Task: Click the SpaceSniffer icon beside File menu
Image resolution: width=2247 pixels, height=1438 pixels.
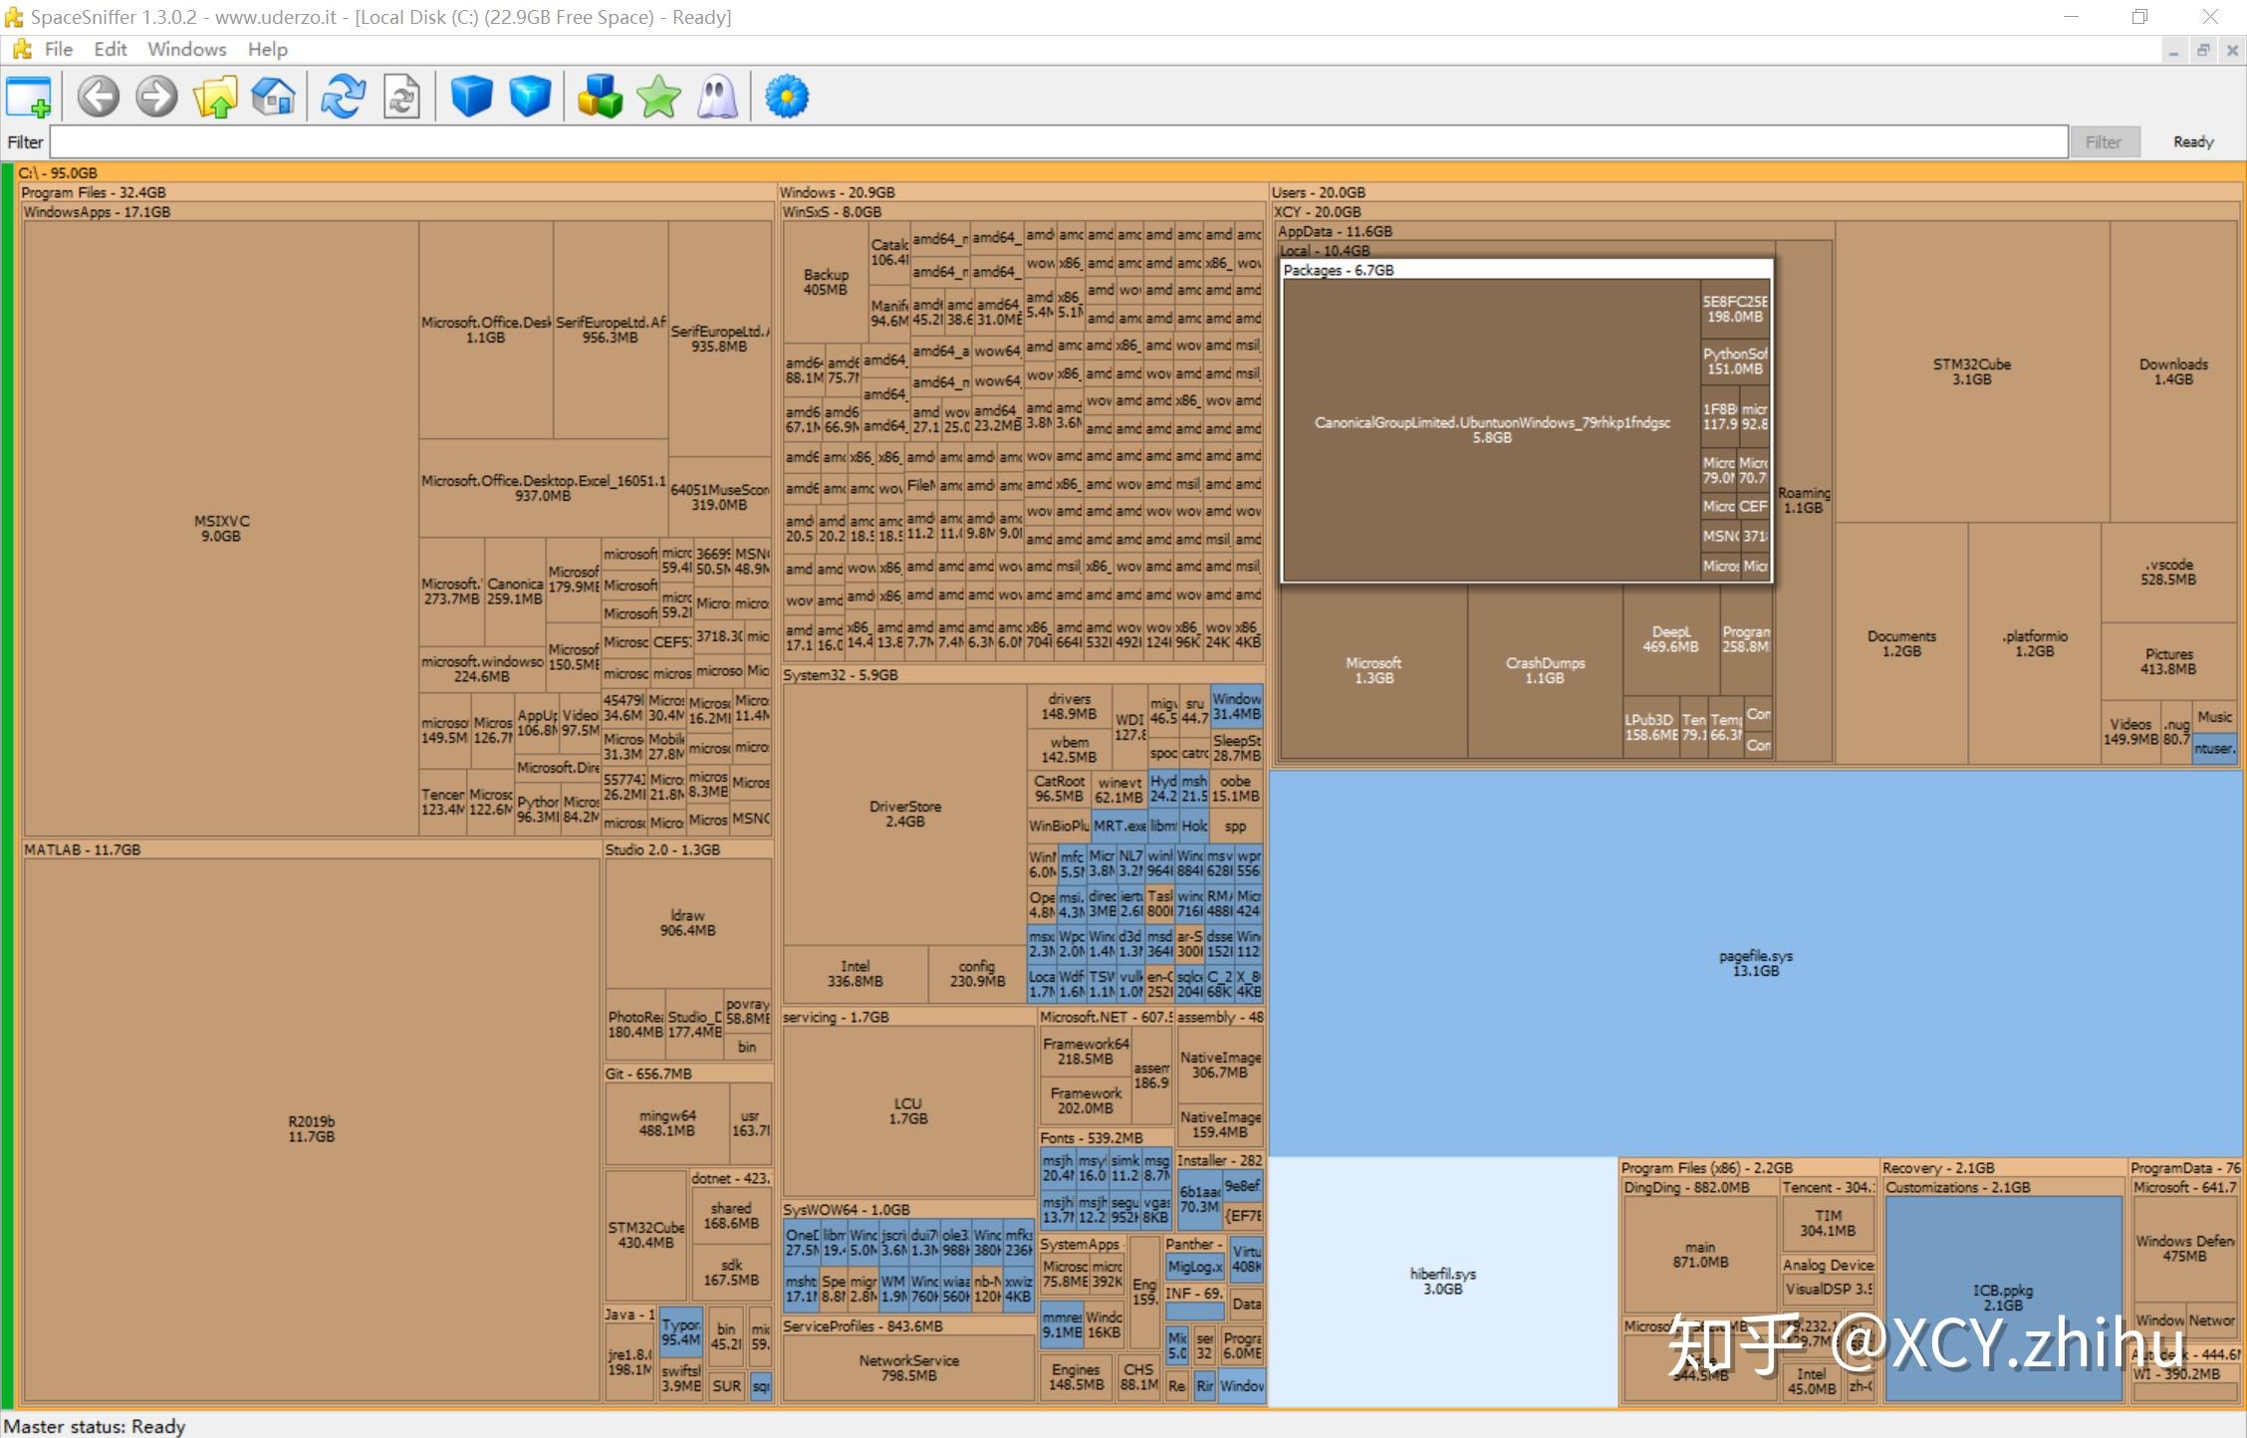Action: [21, 49]
